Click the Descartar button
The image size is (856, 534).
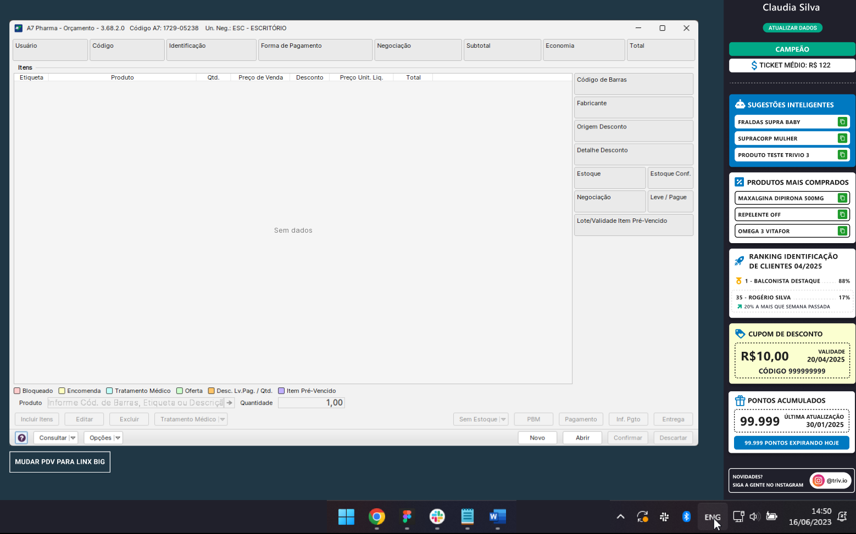(673, 438)
